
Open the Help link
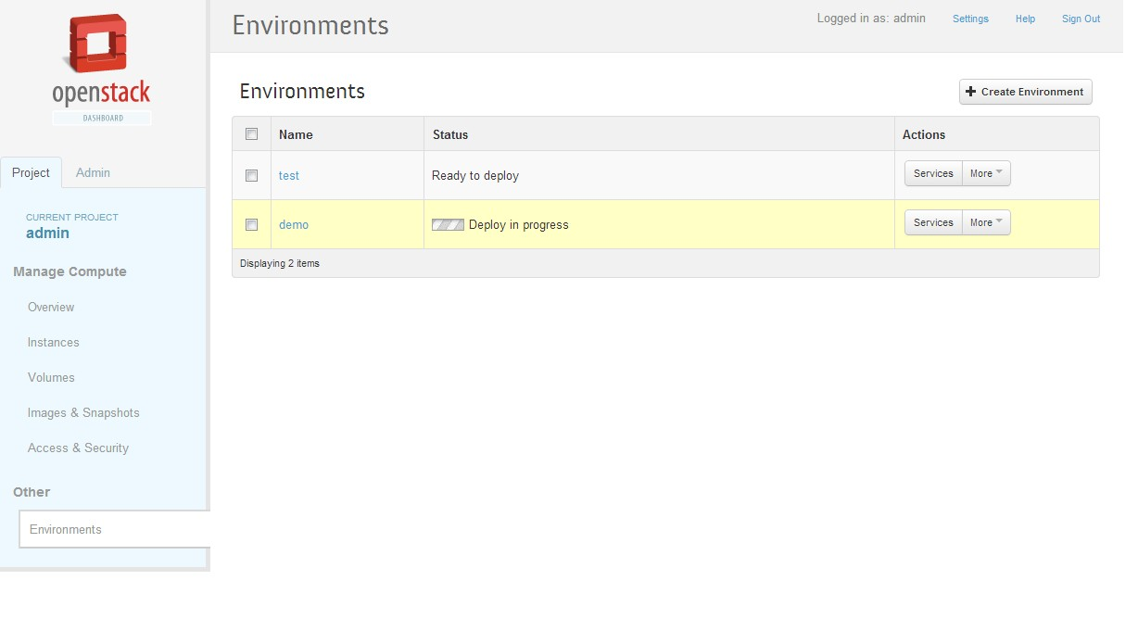[1025, 19]
